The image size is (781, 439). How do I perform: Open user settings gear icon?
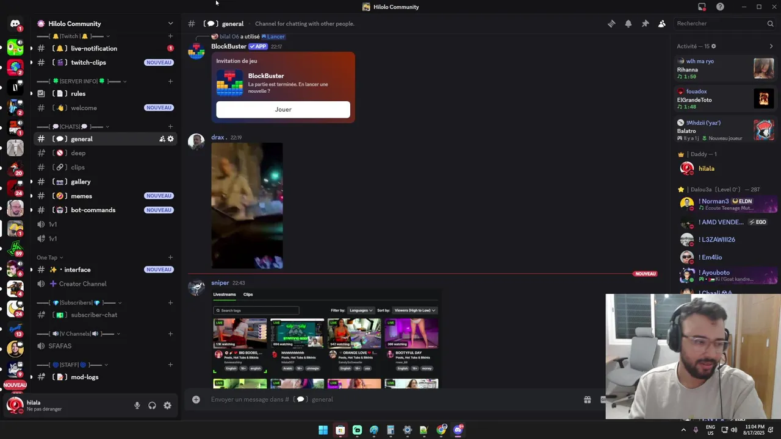pyautogui.click(x=167, y=405)
